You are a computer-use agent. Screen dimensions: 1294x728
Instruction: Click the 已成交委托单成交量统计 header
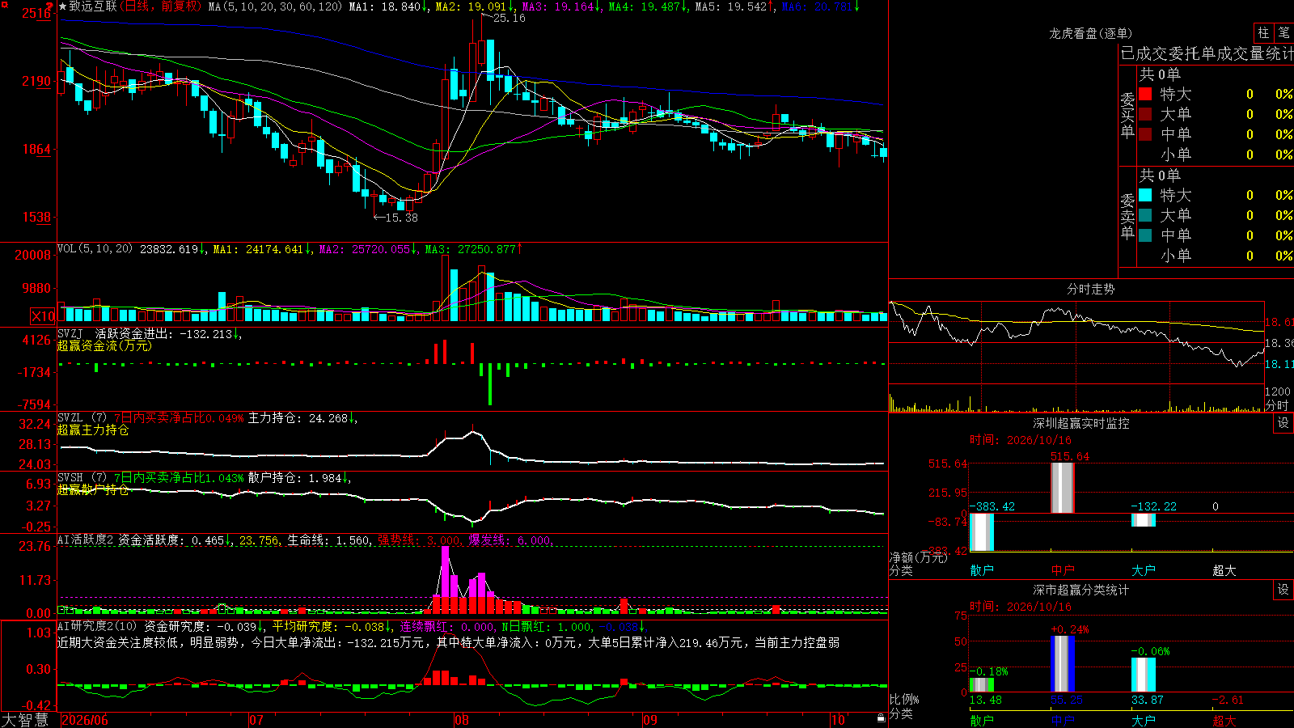tap(1207, 53)
